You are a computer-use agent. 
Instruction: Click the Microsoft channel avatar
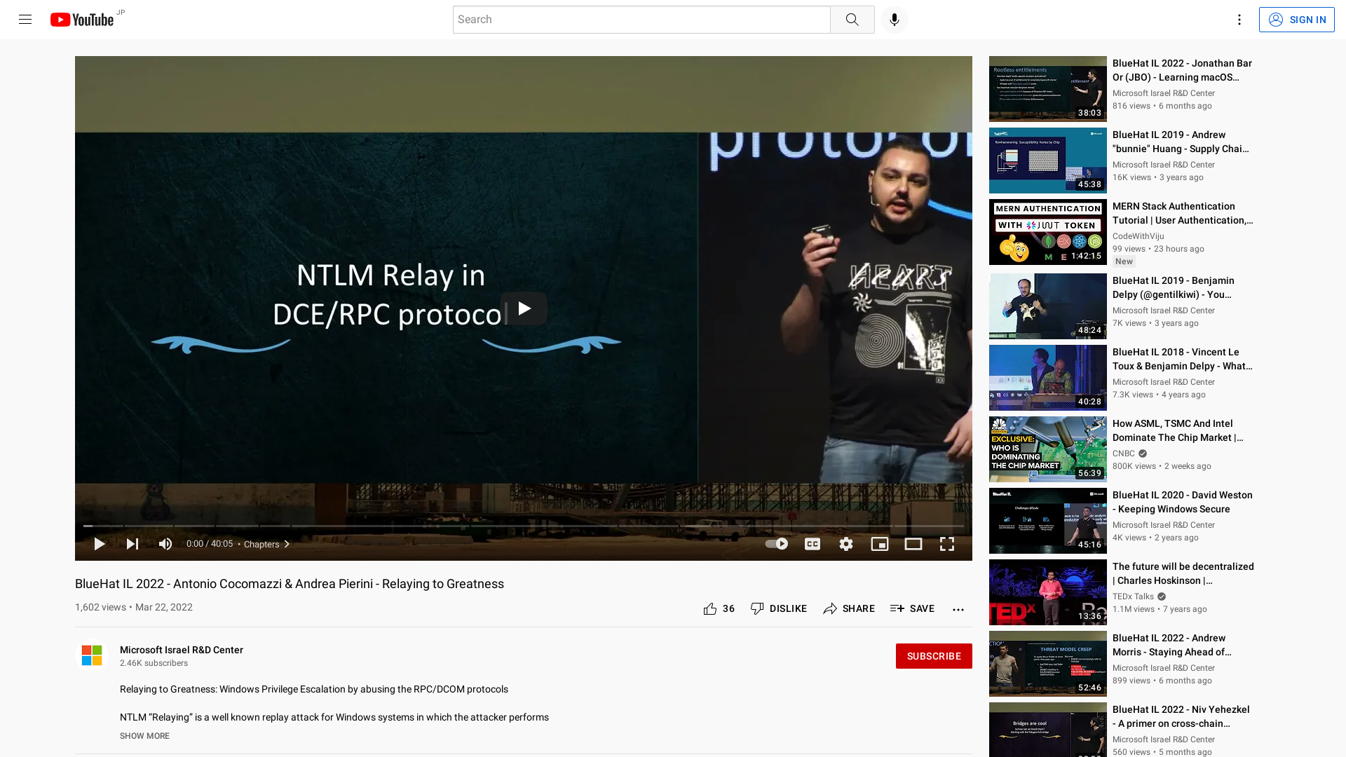coord(92,655)
